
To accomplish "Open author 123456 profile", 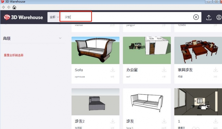I will pyautogui.click(x=182, y=25).
